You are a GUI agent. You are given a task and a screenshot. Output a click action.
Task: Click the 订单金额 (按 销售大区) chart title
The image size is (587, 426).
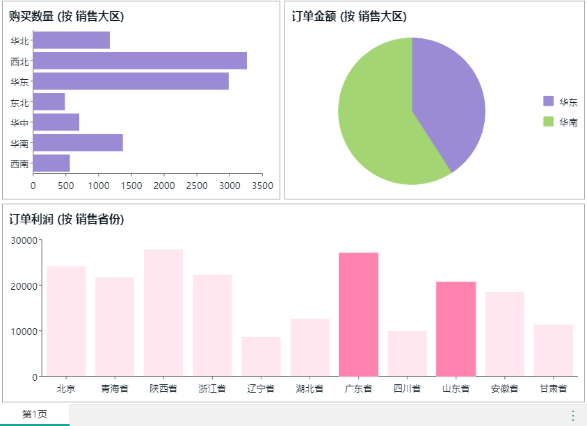(x=348, y=17)
